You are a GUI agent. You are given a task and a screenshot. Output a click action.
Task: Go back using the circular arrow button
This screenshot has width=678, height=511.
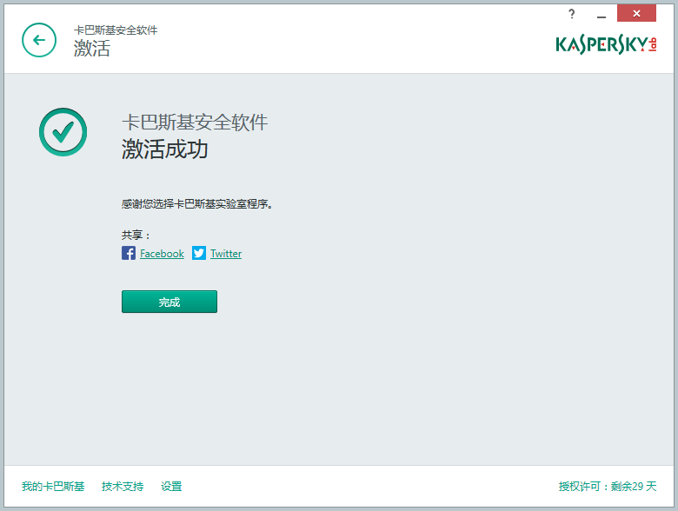pyautogui.click(x=39, y=40)
